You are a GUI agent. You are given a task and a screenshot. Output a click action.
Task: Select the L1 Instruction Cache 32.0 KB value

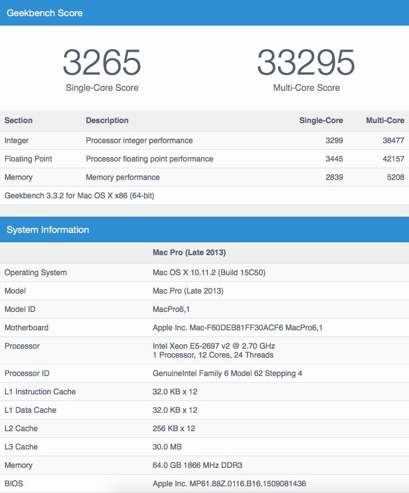pyautogui.click(x=175, y=392)
